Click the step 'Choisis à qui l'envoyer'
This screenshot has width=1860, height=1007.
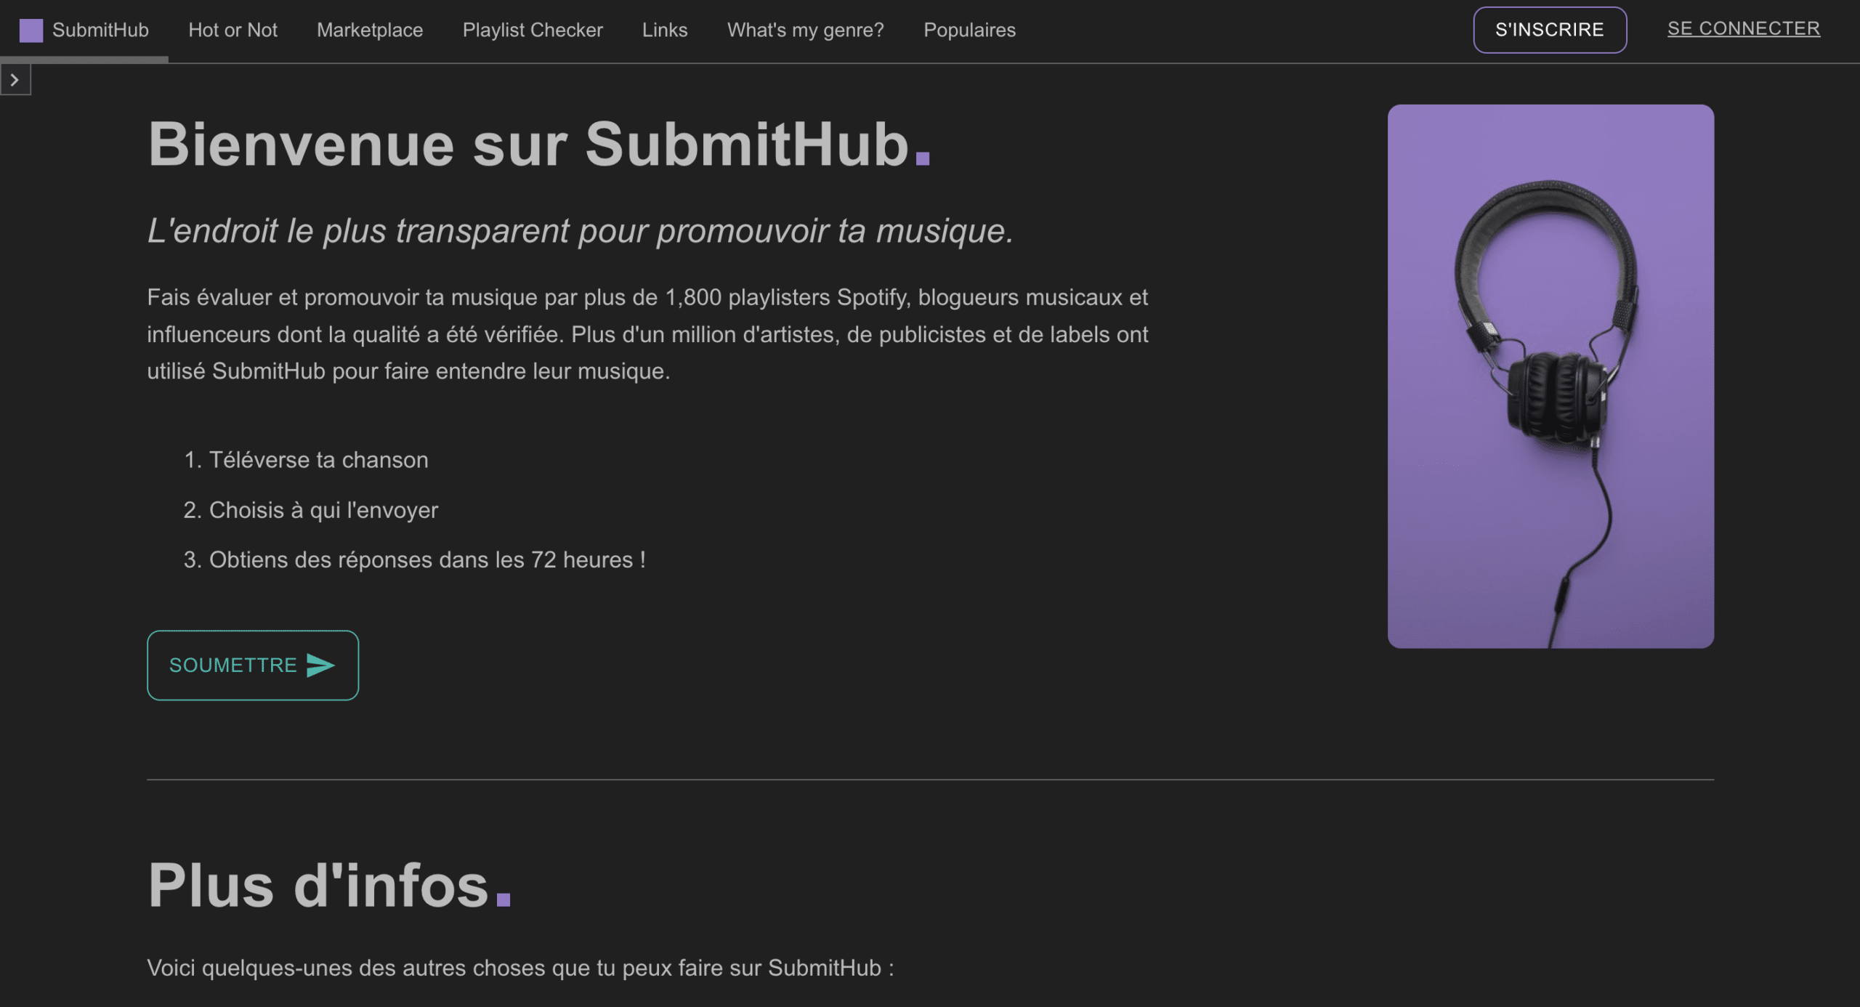point(323,511)
